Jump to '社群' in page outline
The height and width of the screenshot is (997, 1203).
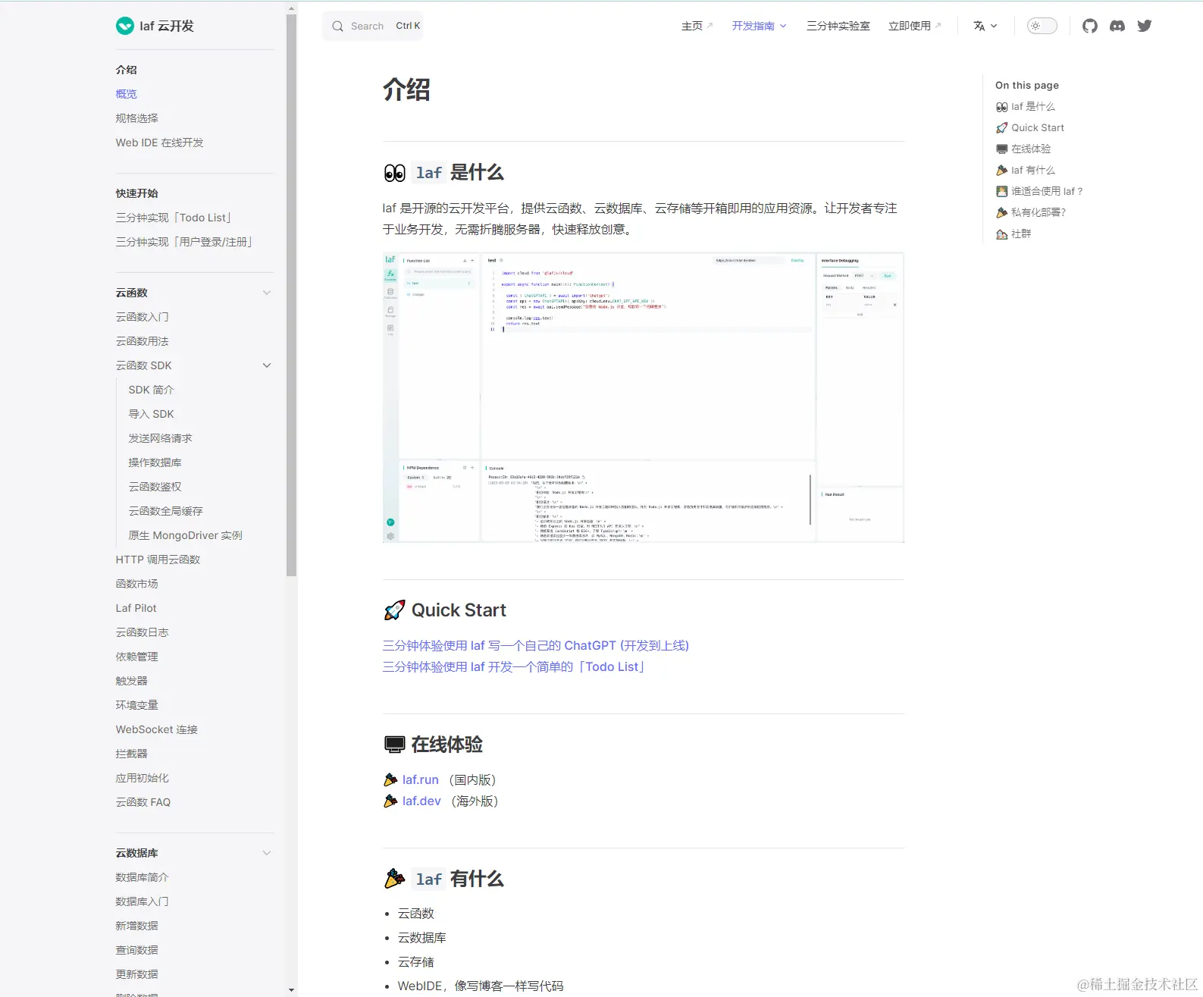coord(1013,234)
